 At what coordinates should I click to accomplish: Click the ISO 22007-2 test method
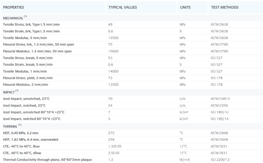(221, 159)
